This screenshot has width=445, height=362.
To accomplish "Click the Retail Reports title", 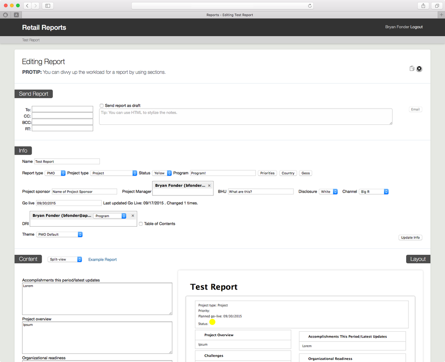I will [44, 28].
